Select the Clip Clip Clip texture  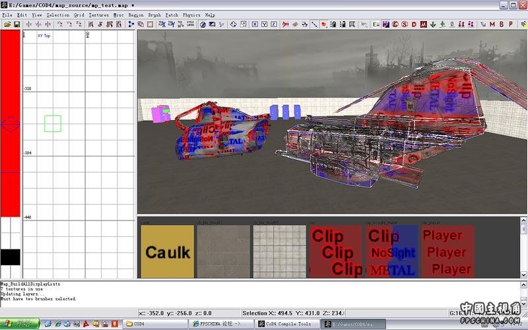(336, 251)
